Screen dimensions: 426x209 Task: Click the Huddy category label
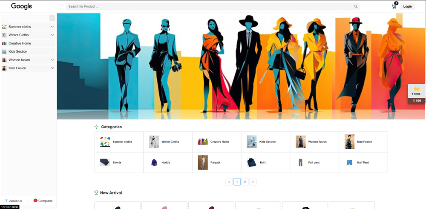166,163
